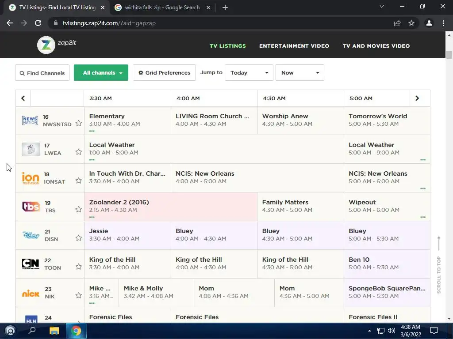Favorite channel 23 NIK with star
The width and height of the screenshot is (453, 339).
coord(79,295)
